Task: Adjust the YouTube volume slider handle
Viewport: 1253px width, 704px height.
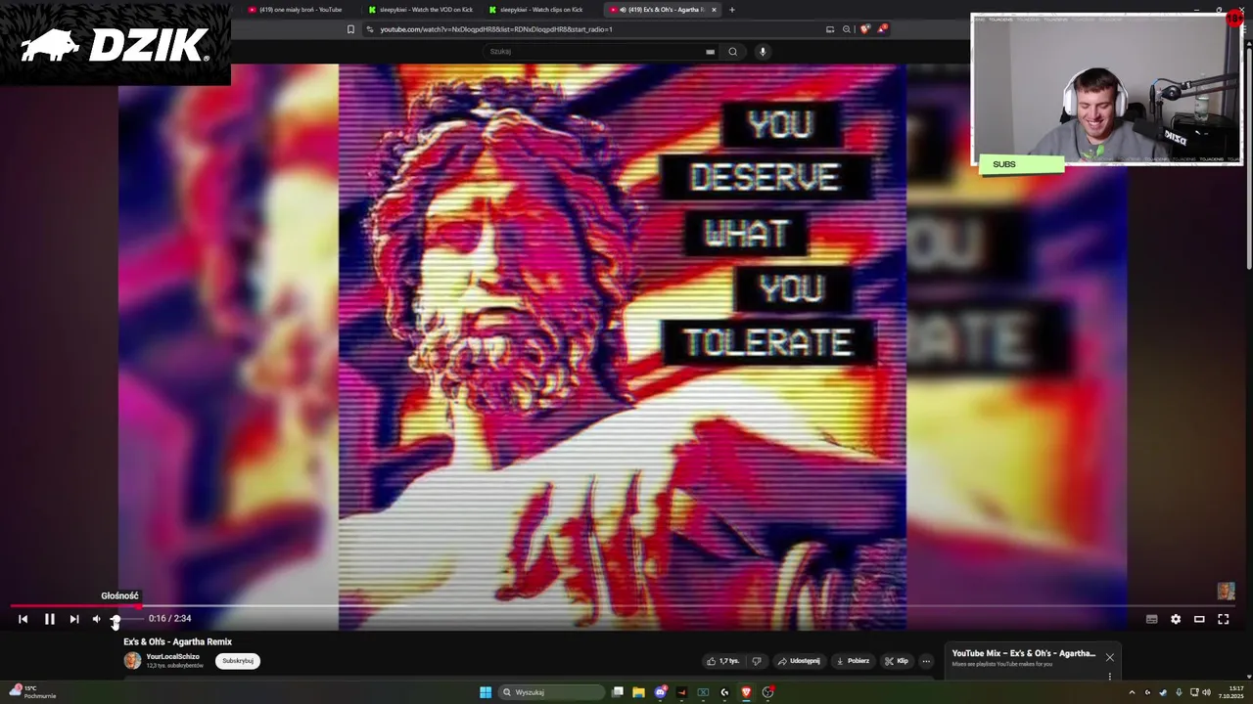Action: pos(115,619)
